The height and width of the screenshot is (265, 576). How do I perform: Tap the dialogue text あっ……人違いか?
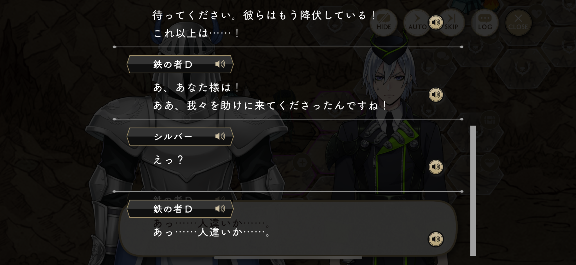[211, 232]
